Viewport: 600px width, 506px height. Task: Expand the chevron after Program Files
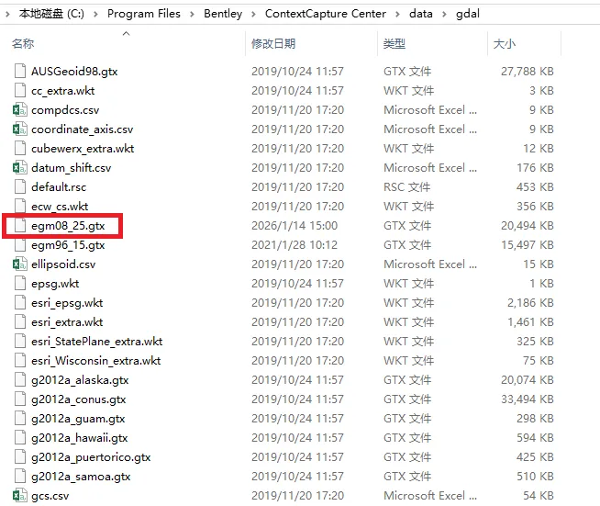pyautogui.click(x=192, y=14)
